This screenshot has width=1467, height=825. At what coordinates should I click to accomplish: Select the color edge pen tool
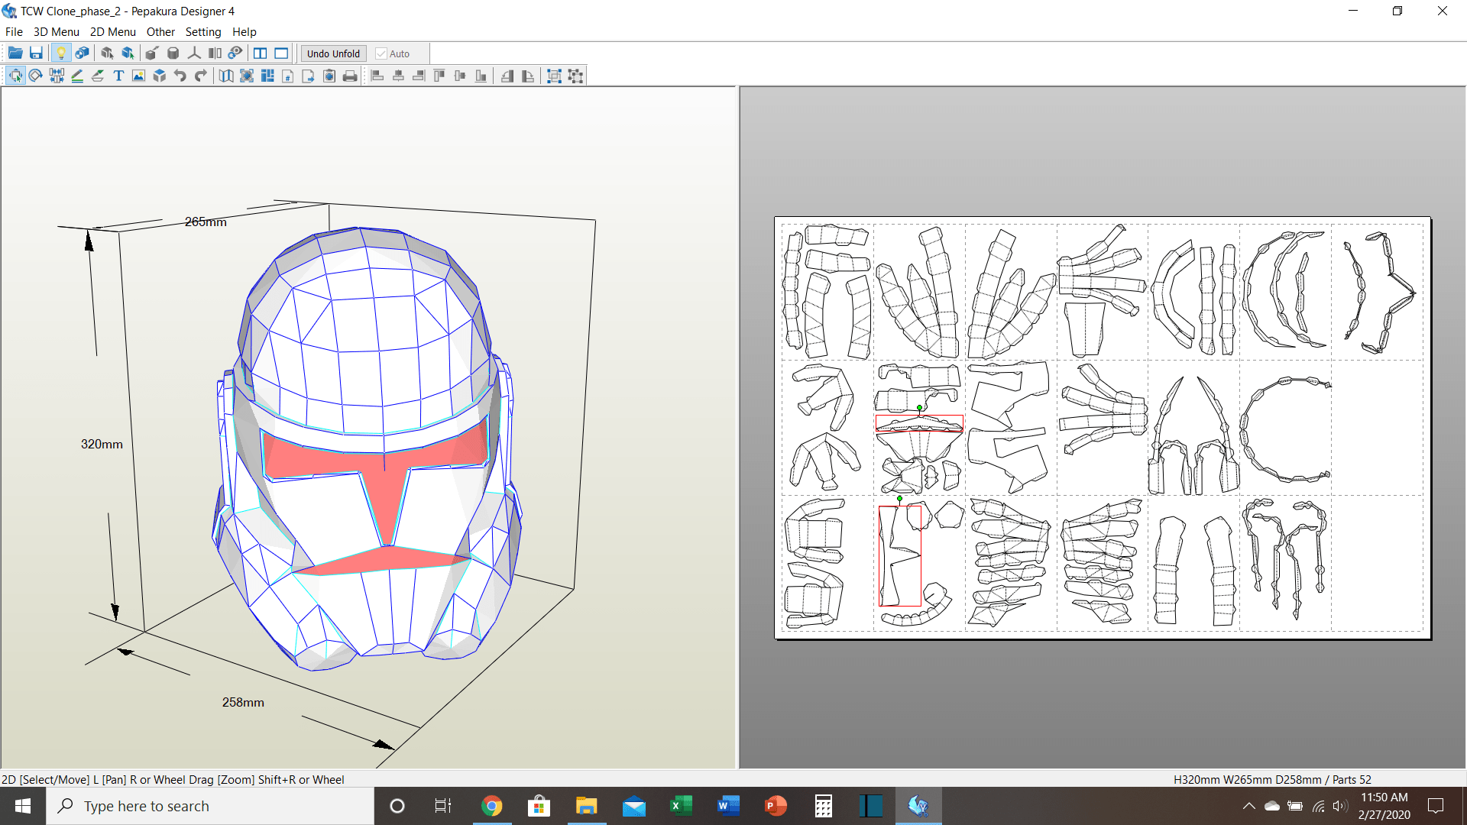[77, 76]
